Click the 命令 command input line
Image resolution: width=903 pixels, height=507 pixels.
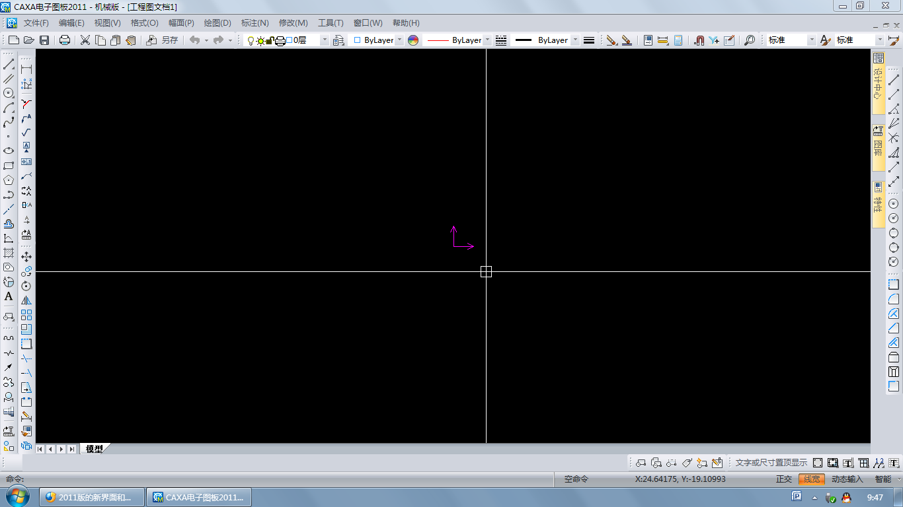pyautogui.click(x=278, y=479)
